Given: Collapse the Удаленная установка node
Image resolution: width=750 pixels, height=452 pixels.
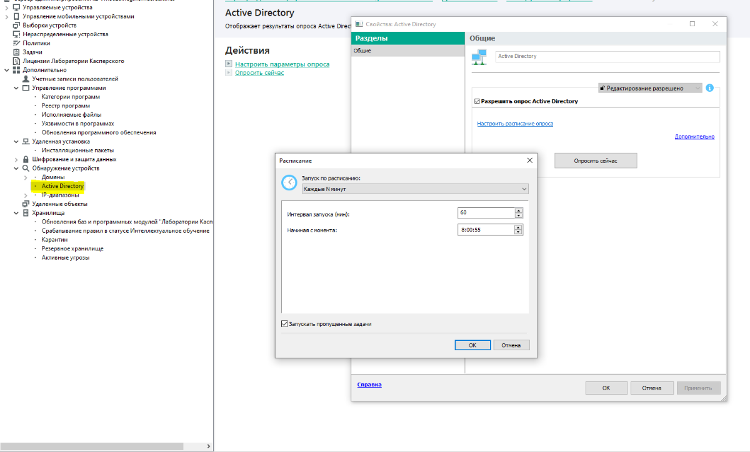Looking at the screenshot, I should coord(16,141).
